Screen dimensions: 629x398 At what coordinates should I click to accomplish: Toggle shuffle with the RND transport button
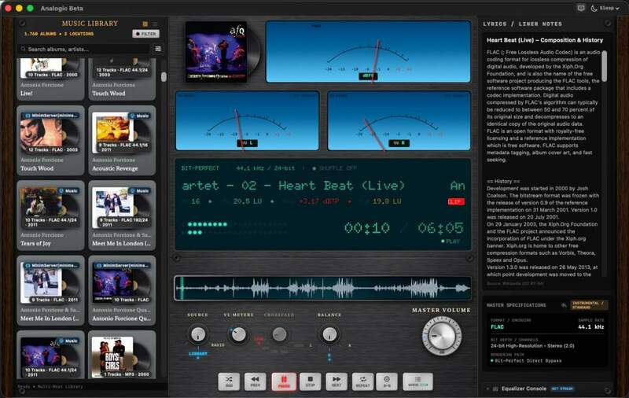click(x=229, y=381)
